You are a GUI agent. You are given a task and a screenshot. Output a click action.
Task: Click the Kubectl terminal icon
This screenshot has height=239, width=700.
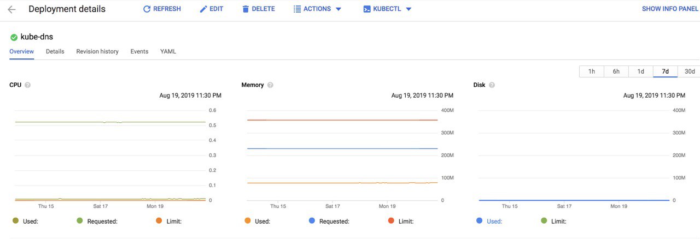[367, 9]
